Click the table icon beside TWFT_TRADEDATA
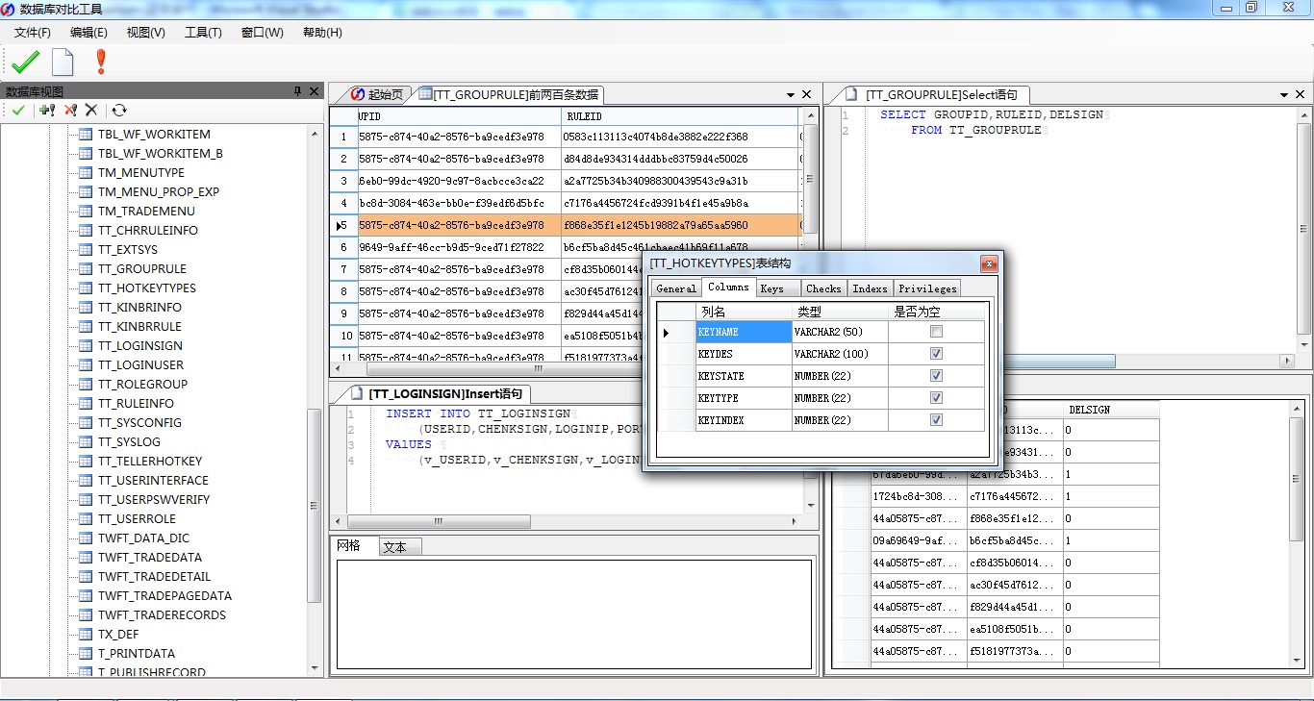This screenshot has height=701, width=1314. pos(86,557)
